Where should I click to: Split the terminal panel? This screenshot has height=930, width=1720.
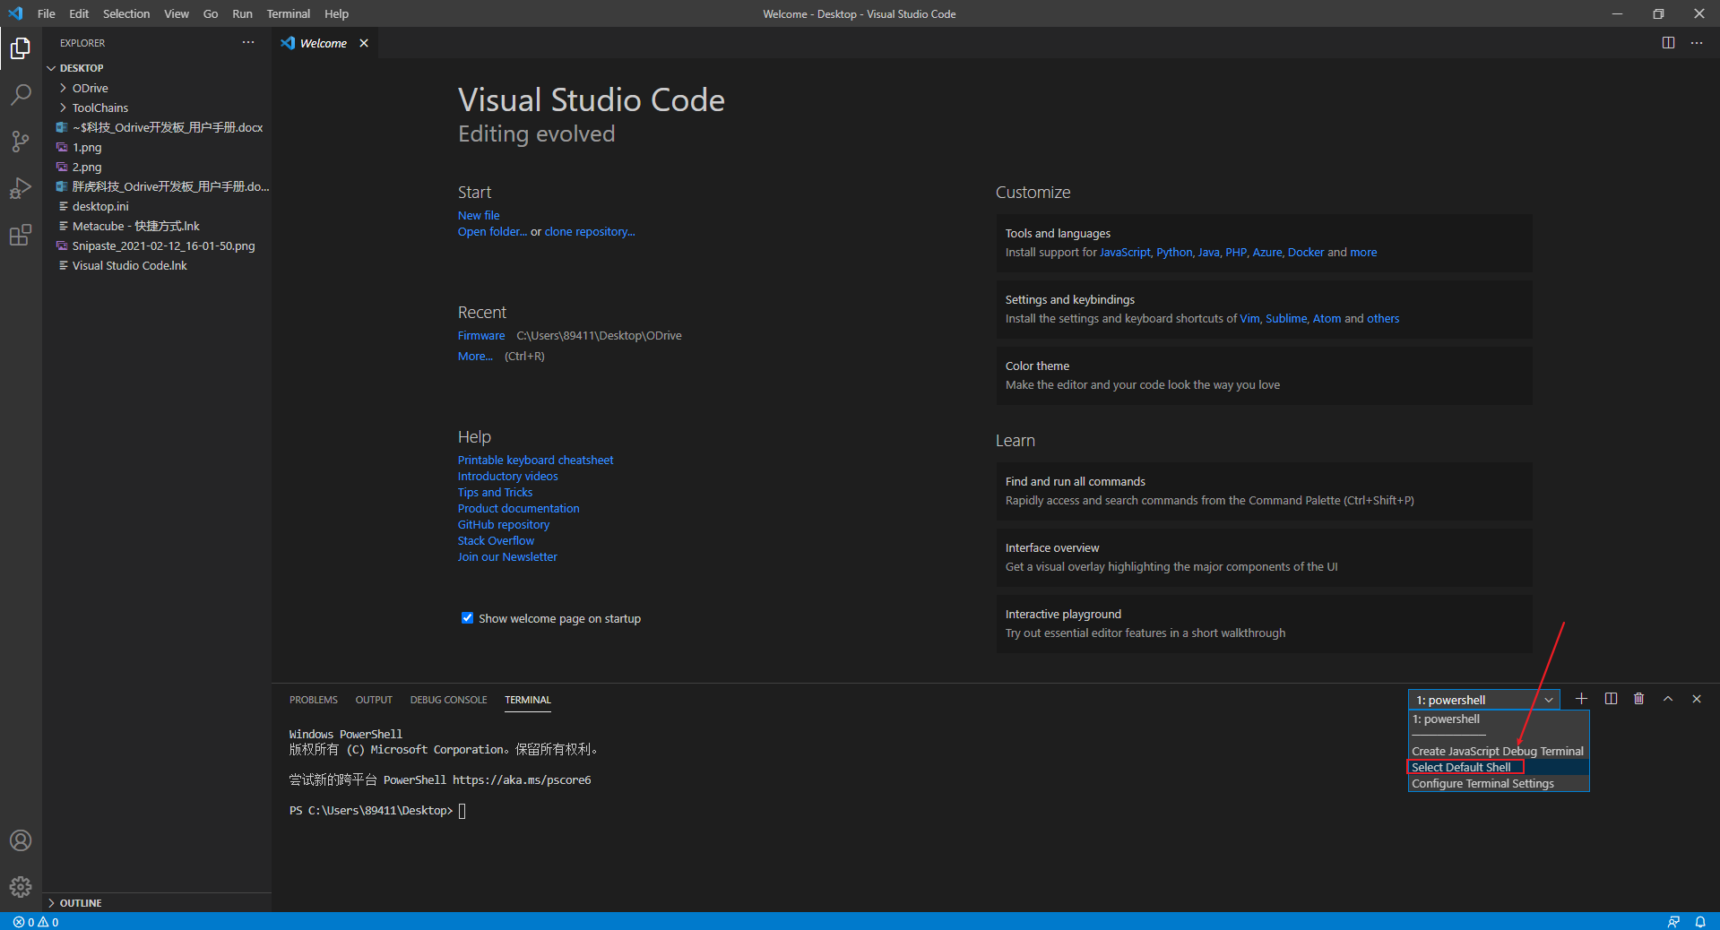(x=1611, y=699)
